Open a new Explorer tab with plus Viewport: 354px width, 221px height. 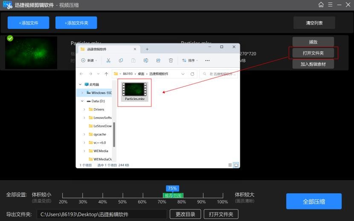point(147,49)
